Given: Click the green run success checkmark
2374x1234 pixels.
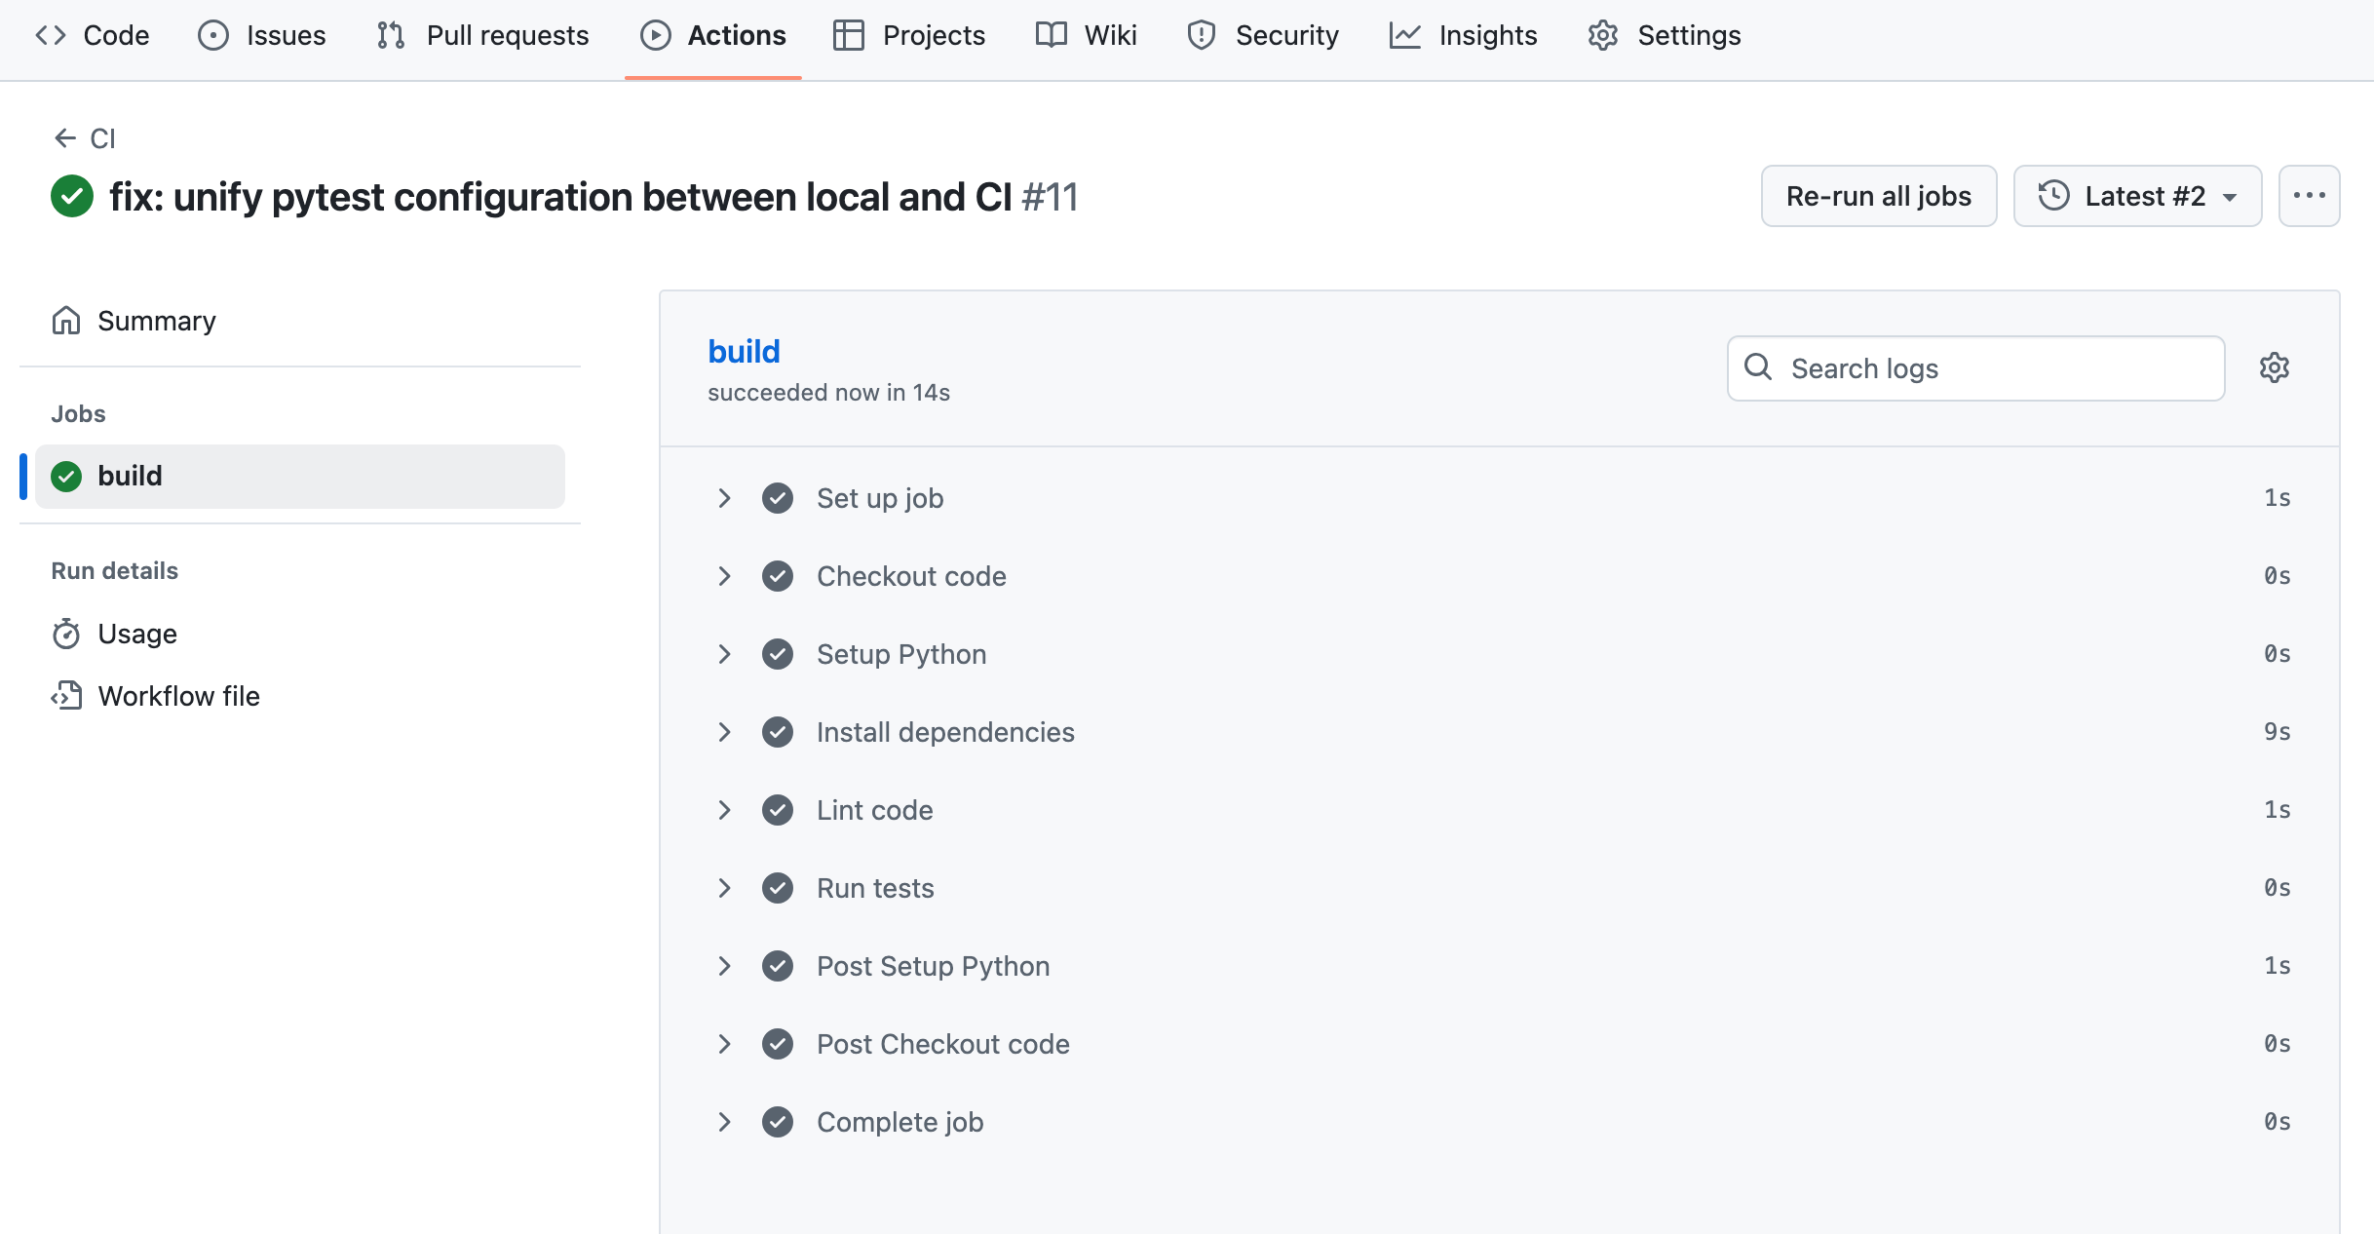Looking at the screenshot, I should tap(72, 196).
